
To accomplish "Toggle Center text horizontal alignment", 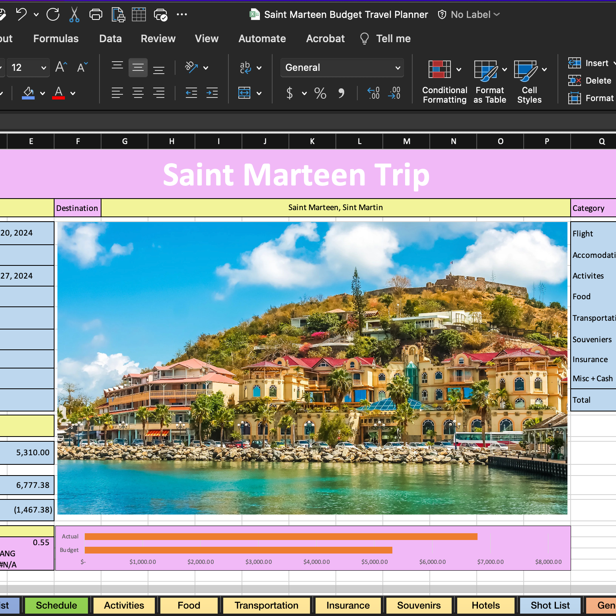I will (138, 93).
